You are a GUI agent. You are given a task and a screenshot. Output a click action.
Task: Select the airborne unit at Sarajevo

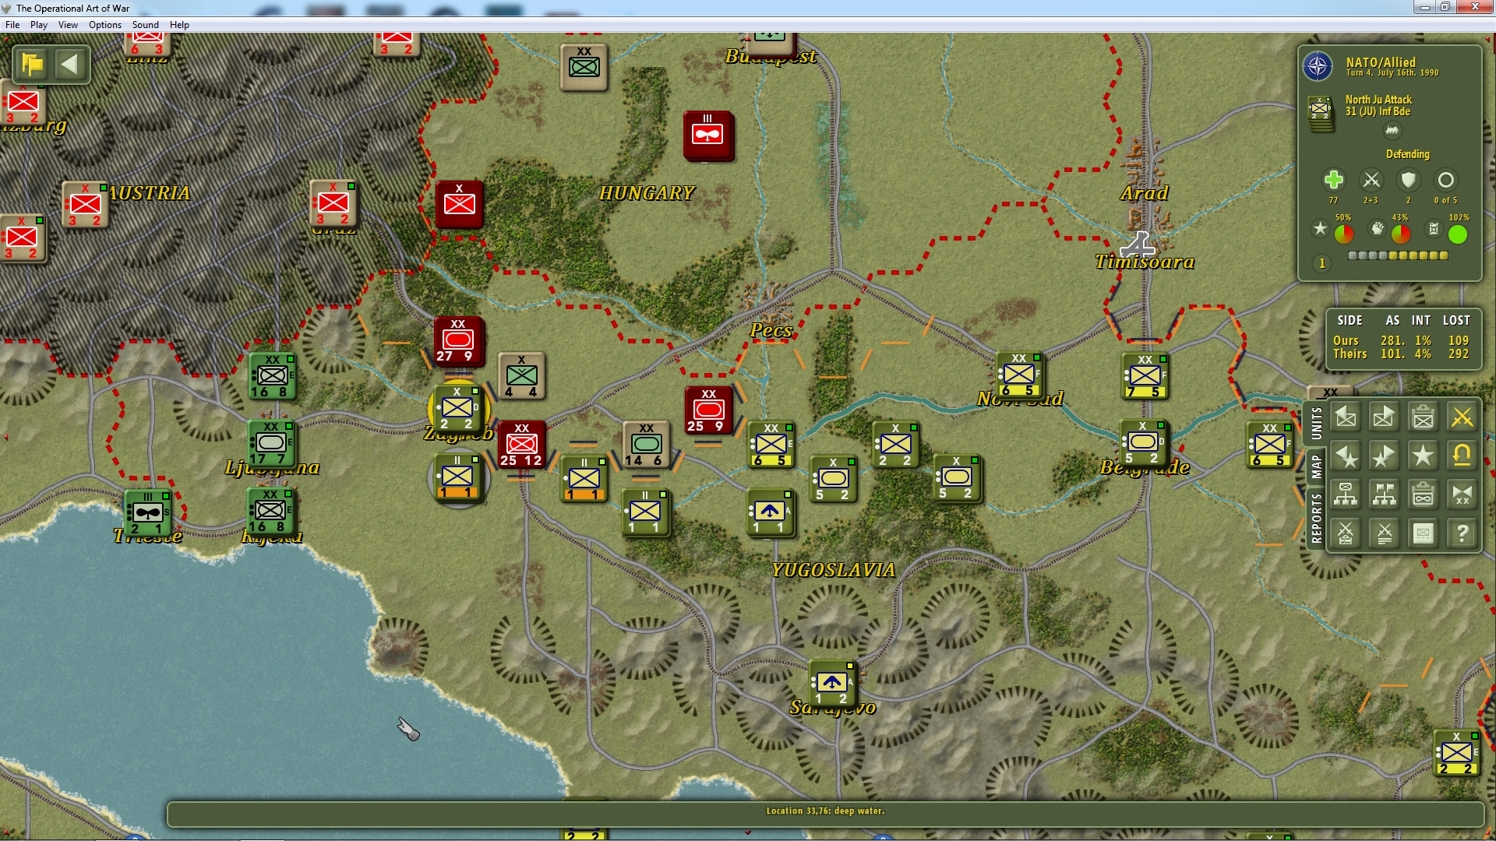(x=832, y=683)
